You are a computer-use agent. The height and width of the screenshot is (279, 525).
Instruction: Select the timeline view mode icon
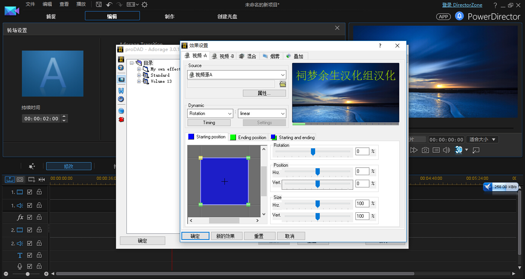(x=10, y=179)
